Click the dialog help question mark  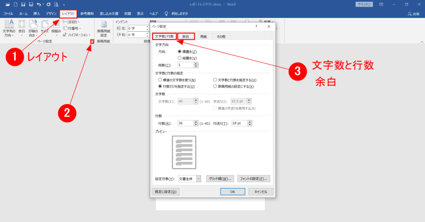(x=256, y=26)
